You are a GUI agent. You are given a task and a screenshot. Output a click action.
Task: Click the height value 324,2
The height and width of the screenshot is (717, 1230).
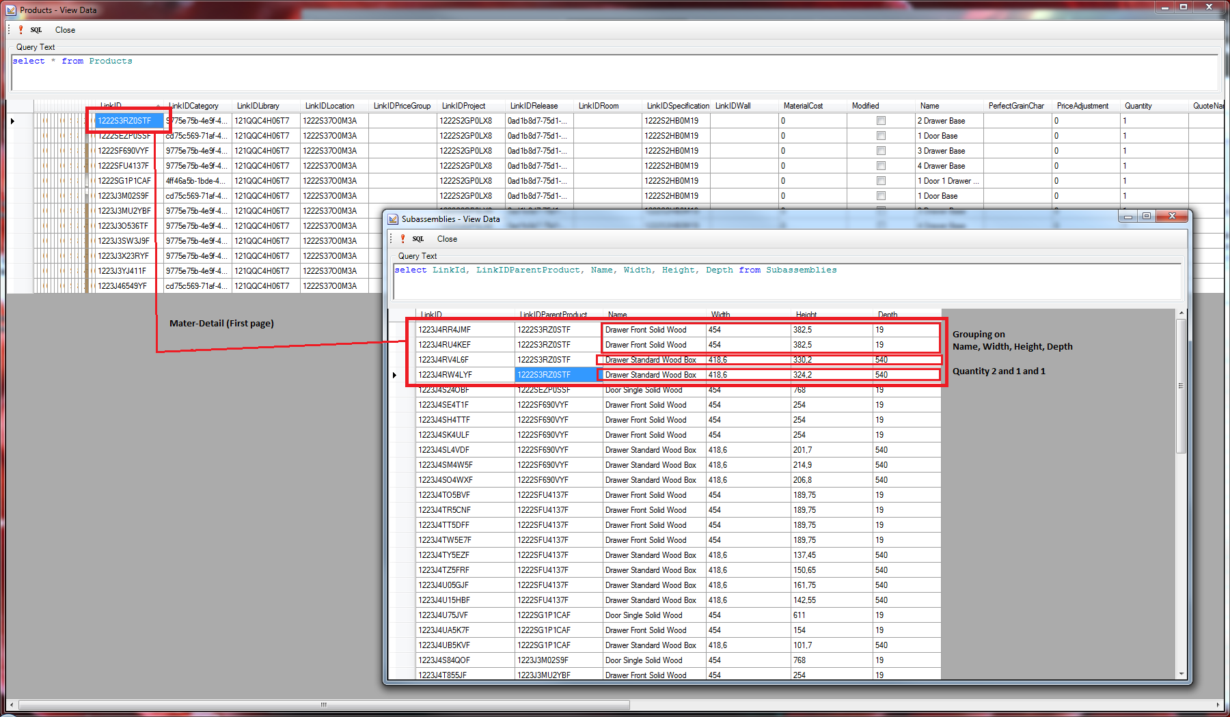[832, 375]
